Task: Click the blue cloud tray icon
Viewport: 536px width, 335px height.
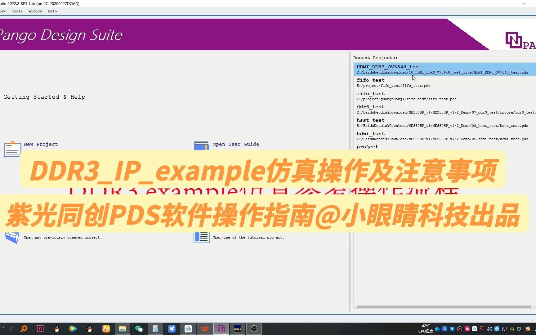Action: click(x=437, y=329)
